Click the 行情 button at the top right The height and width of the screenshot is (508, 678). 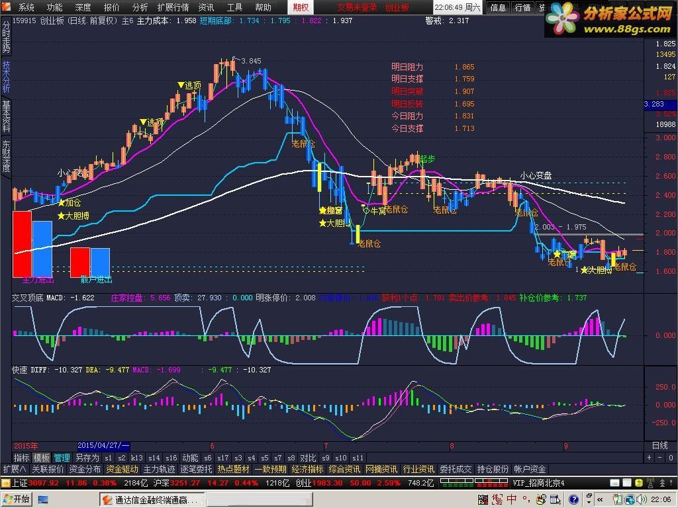tap(523, 7)
